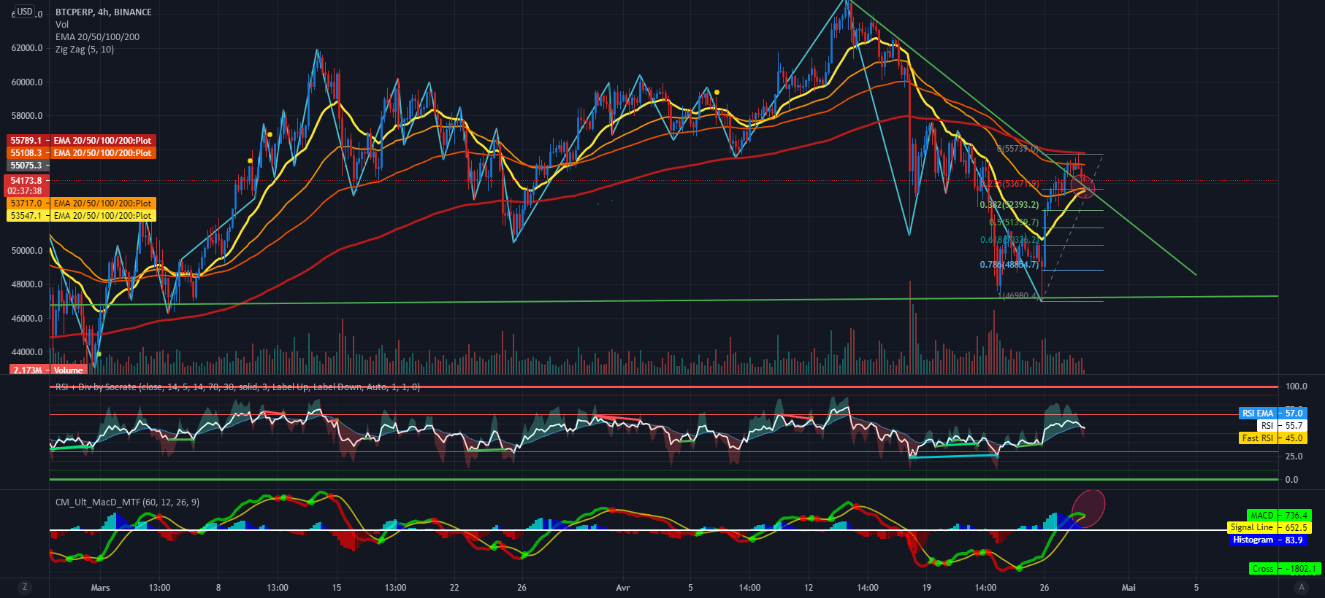
Task: Select the 2.173M Volume label
Action: tap(48, 370)
